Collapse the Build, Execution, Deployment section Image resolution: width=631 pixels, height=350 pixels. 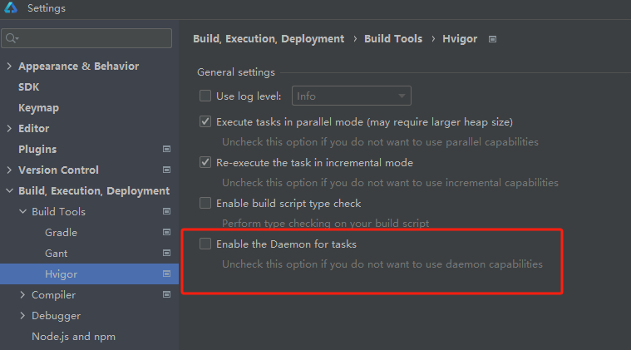click(x=9, y=190)
